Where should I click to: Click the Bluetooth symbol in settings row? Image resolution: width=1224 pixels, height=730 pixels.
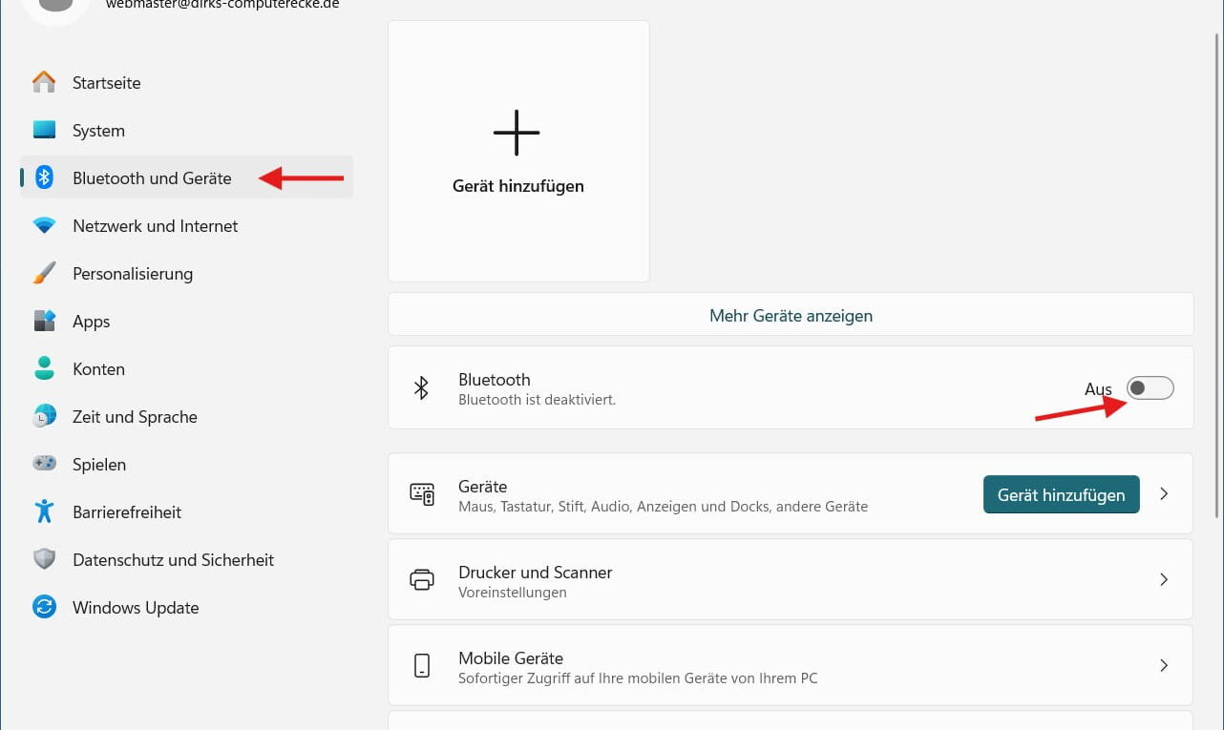[421, 387]
